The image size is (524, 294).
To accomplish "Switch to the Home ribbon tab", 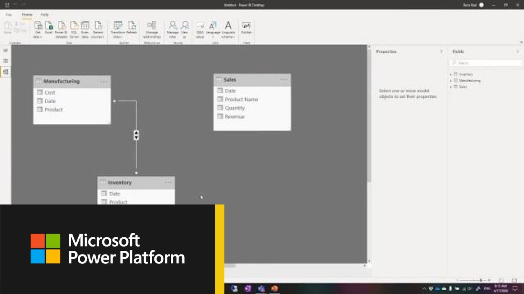I will point(27,15).
